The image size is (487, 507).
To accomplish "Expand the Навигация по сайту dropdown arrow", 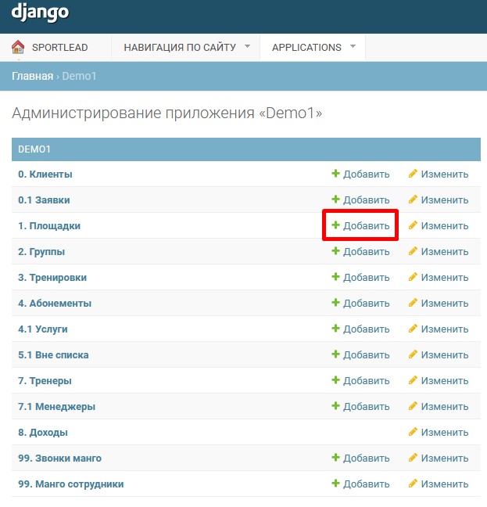I will click(x=247, y=46).
